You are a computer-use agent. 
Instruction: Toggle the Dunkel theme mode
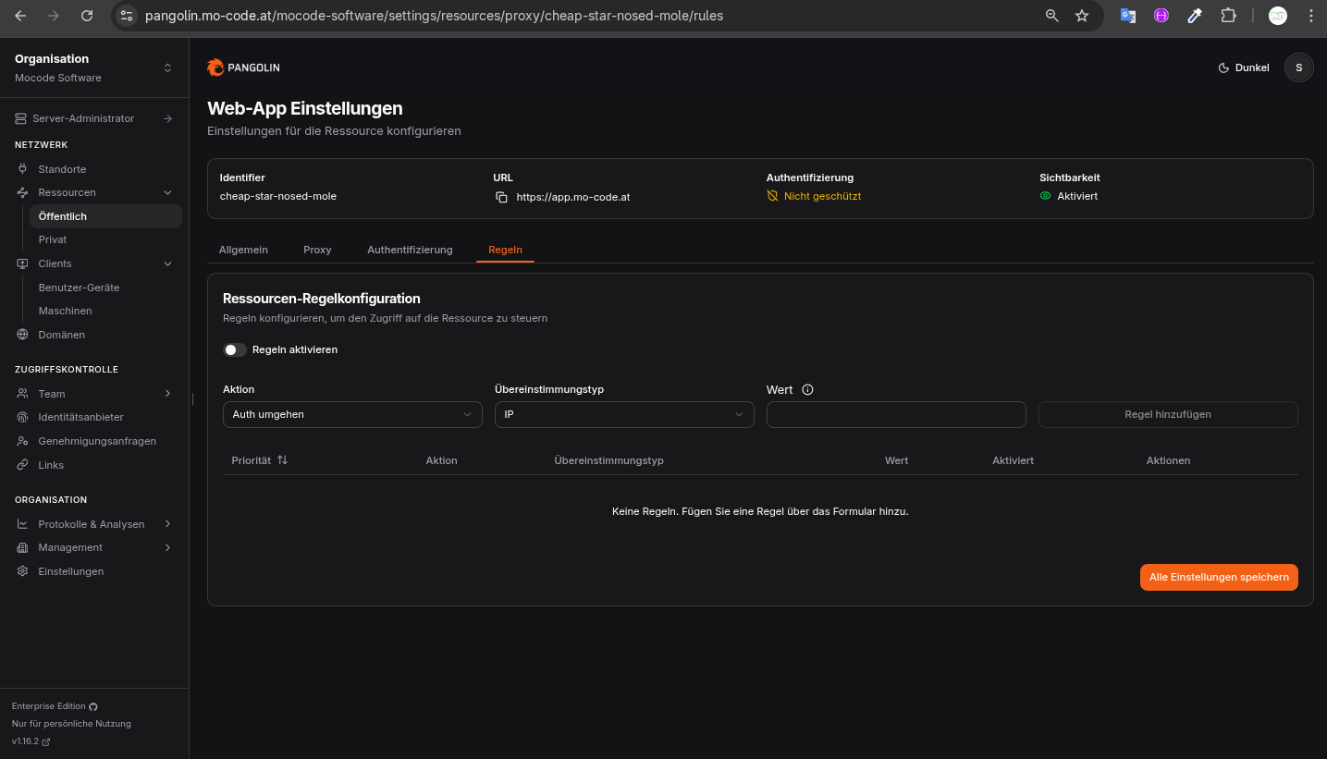tap(1244, 67)
